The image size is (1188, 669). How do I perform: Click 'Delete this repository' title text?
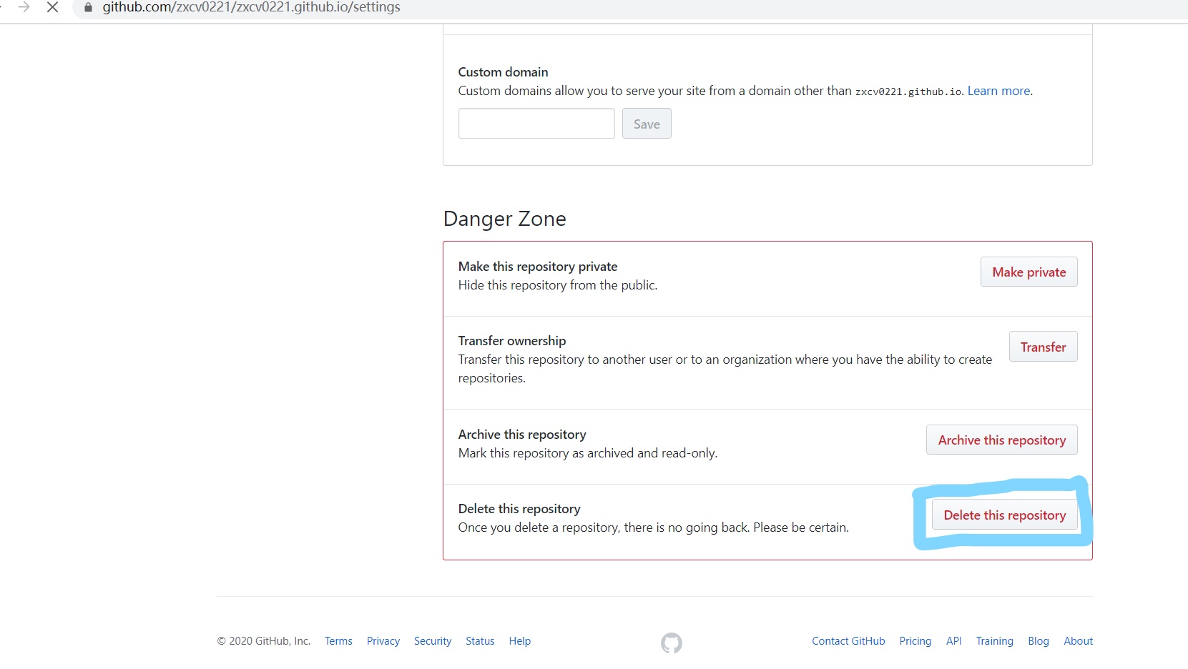tap(519, 509)
